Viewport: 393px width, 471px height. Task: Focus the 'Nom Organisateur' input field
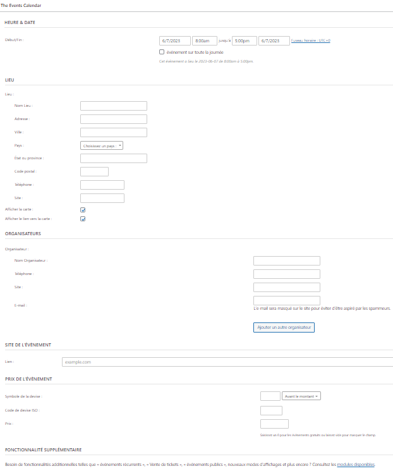click(x=286, y=260)
